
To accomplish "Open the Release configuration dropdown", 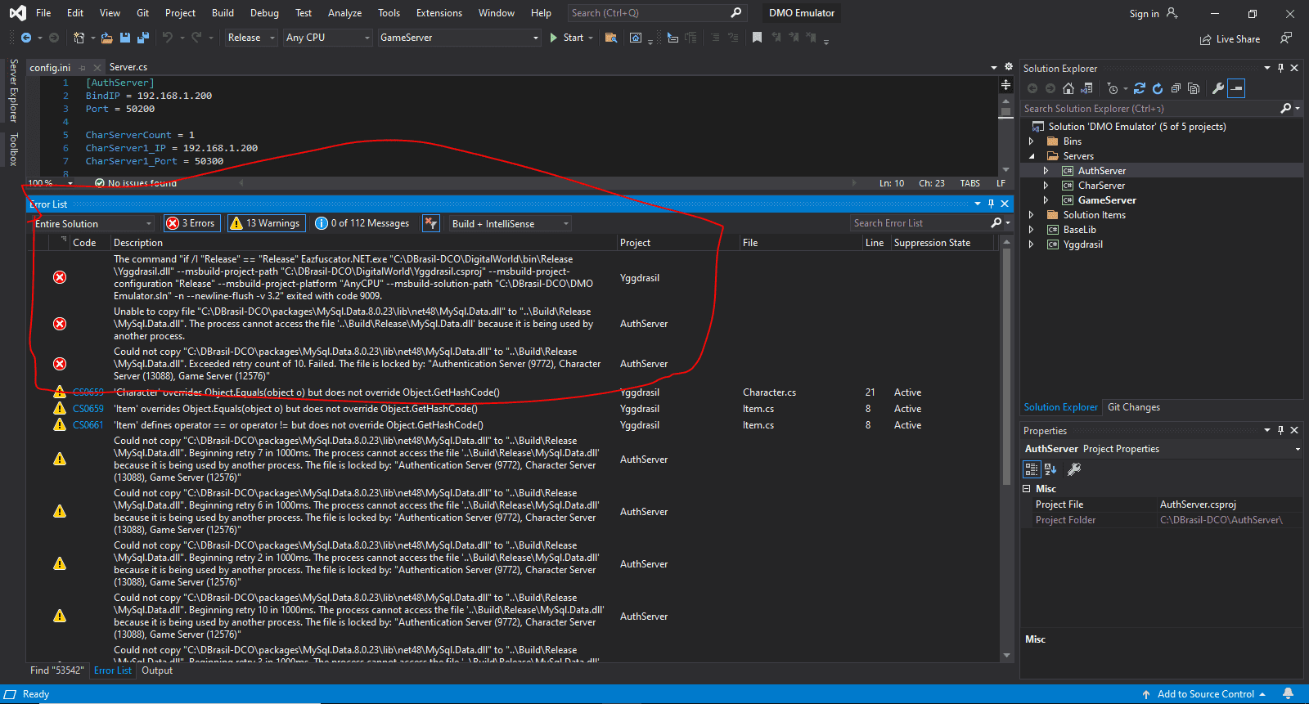I will point(251,38).
